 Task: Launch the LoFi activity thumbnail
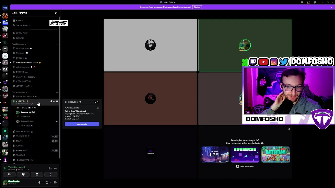click(215, 155)
